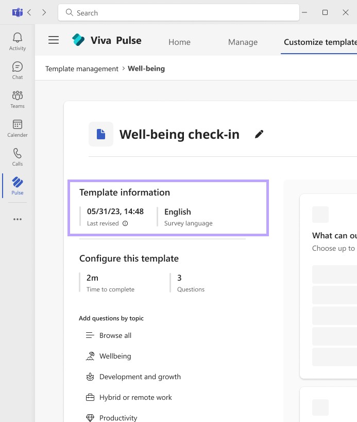Click the 05/31/23, 14:48 revision date

click(115, 212)
